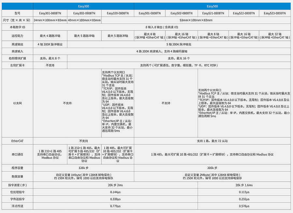293x213 pixels.
Task: Click the 程序容量 row label
Action: pos(17,168)
